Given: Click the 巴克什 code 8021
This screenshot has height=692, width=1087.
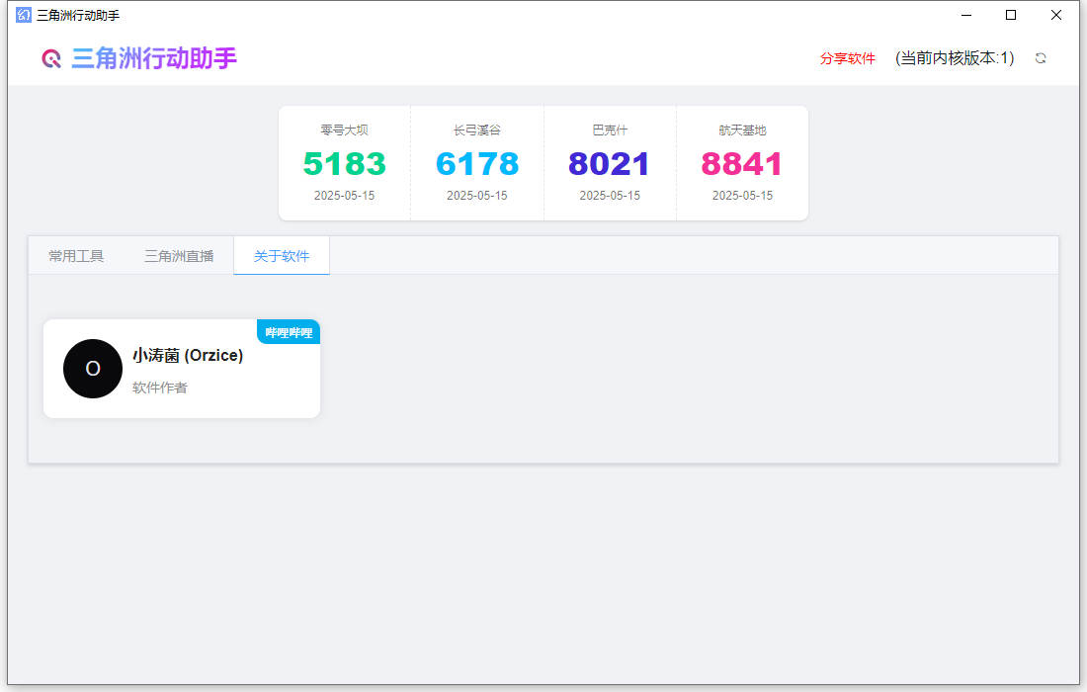Looking at the screenshot, I should pos(610,164).
